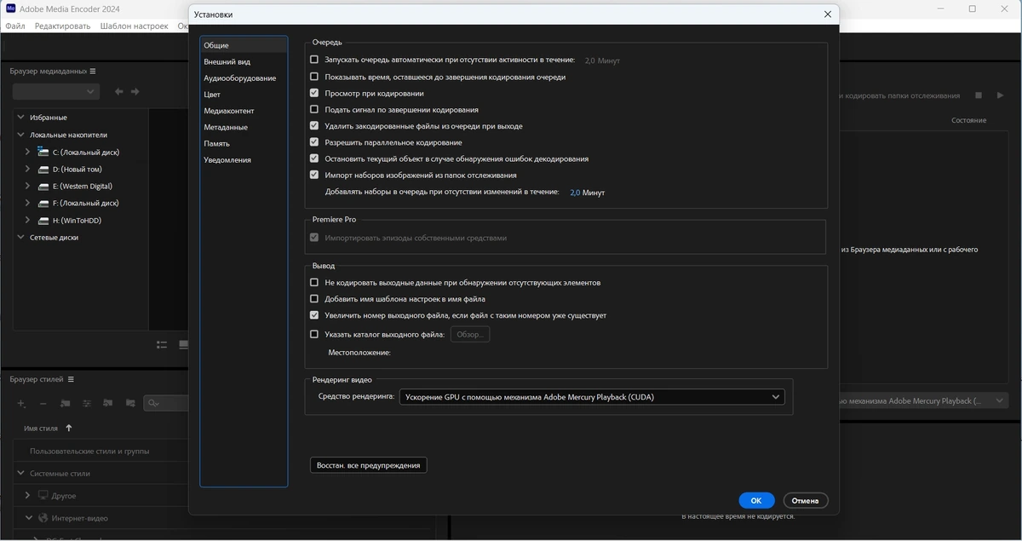Open the Средство рендеринга dropdown
The height and width of the screenshot is (541, 1022).
point(591,397)
